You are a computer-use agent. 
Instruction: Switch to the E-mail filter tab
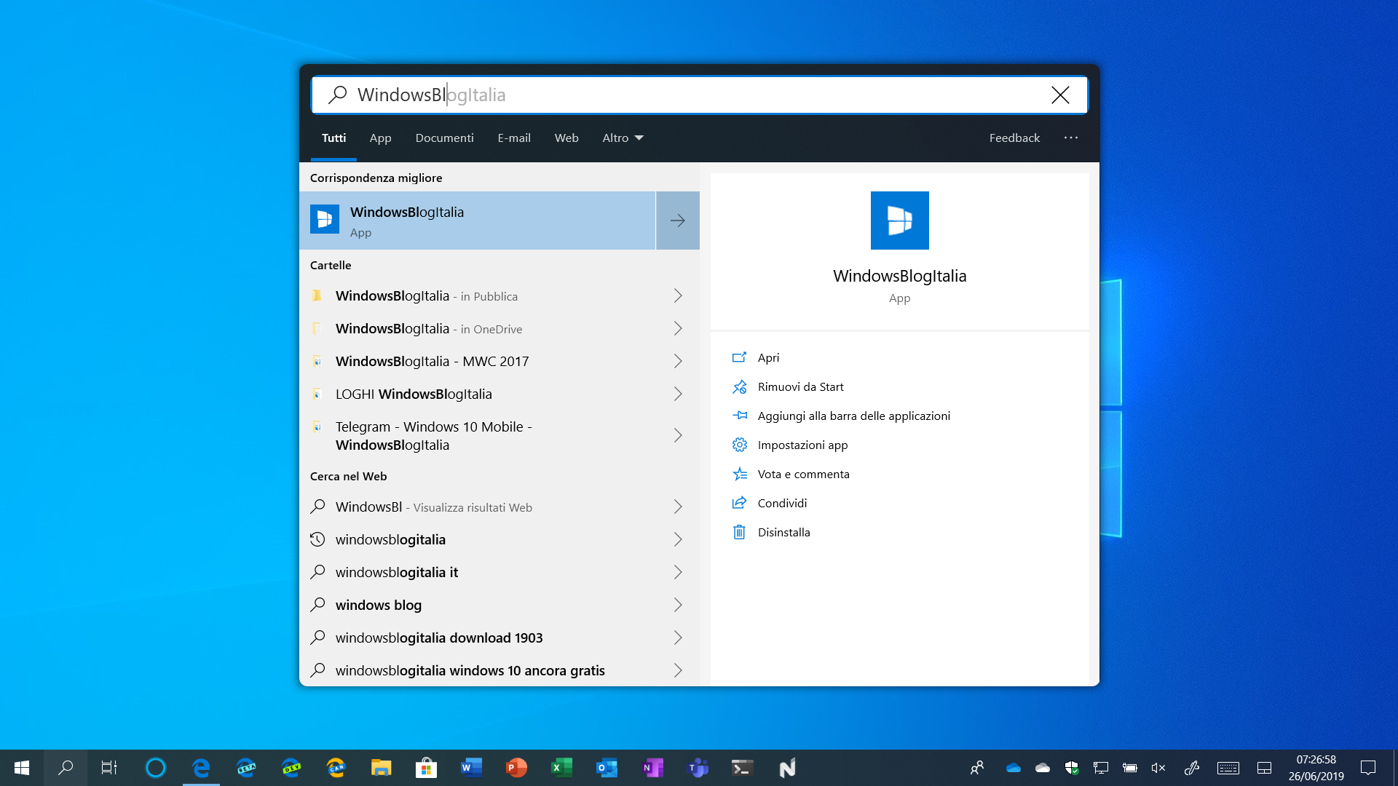tap(514, 138)
